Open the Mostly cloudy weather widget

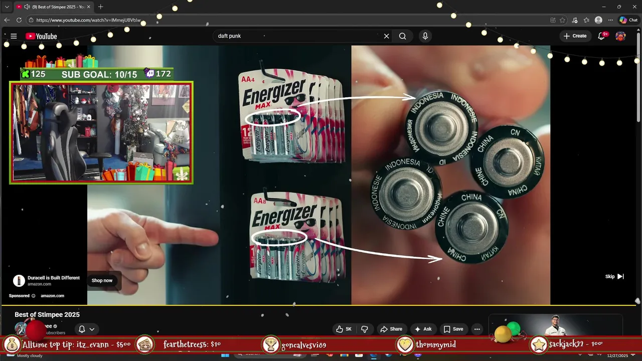[24, 355]
